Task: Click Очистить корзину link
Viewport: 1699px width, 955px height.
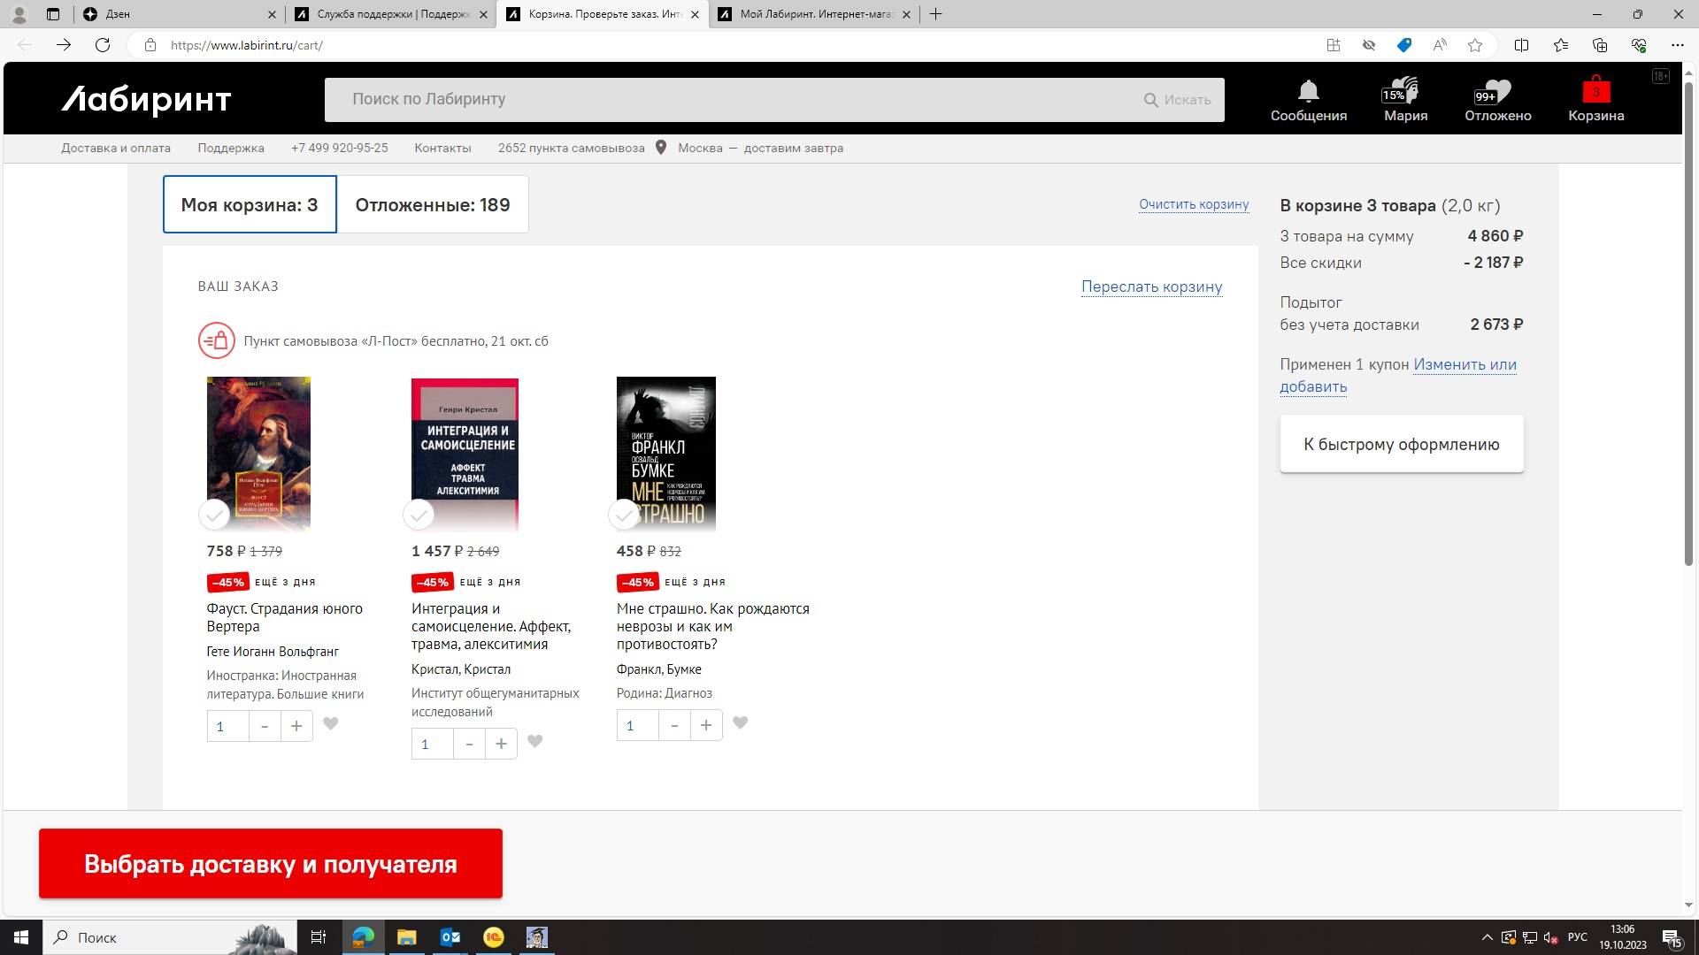Action: pos(1194,204)
